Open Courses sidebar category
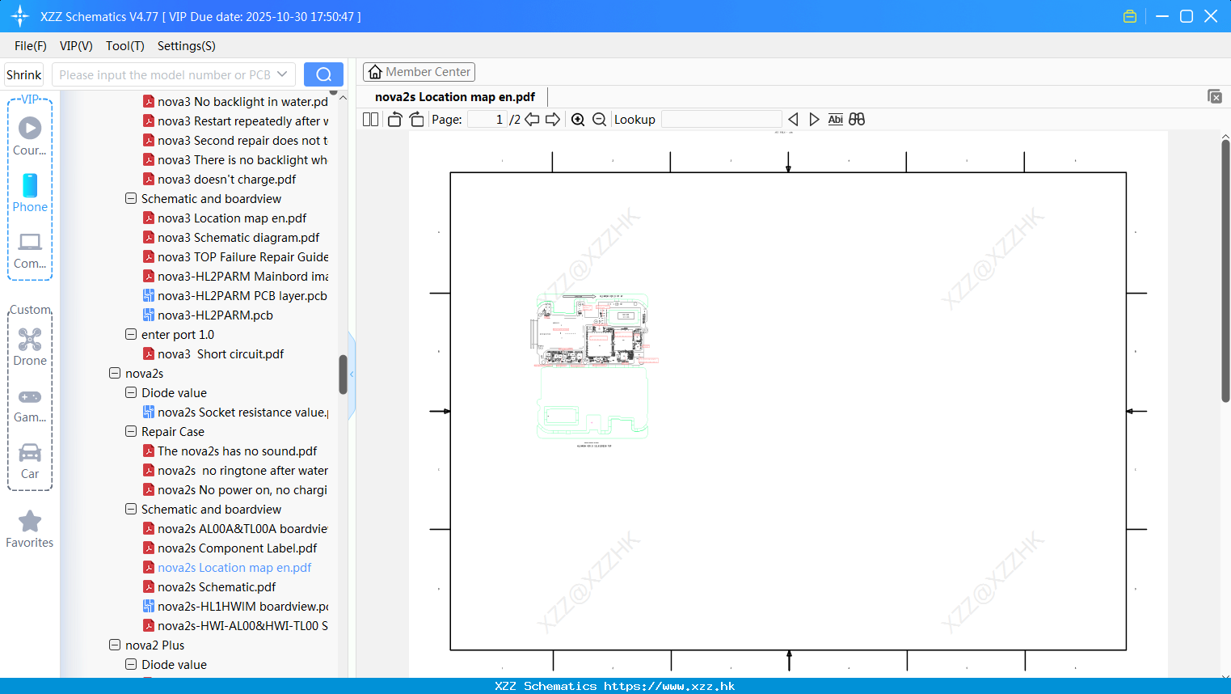The width and height of the screenshot is (1231, 694). click(x=30, y=136)
